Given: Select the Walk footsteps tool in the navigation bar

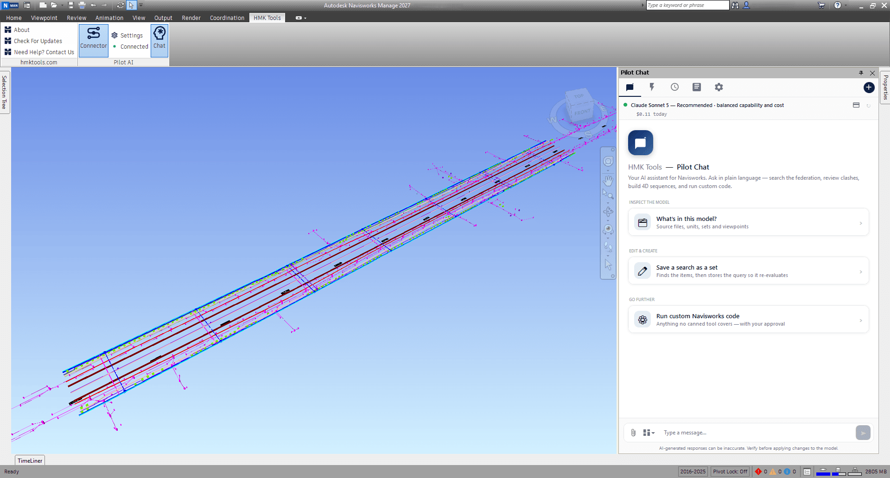Looking at the screenshot, I should (608, 247).
